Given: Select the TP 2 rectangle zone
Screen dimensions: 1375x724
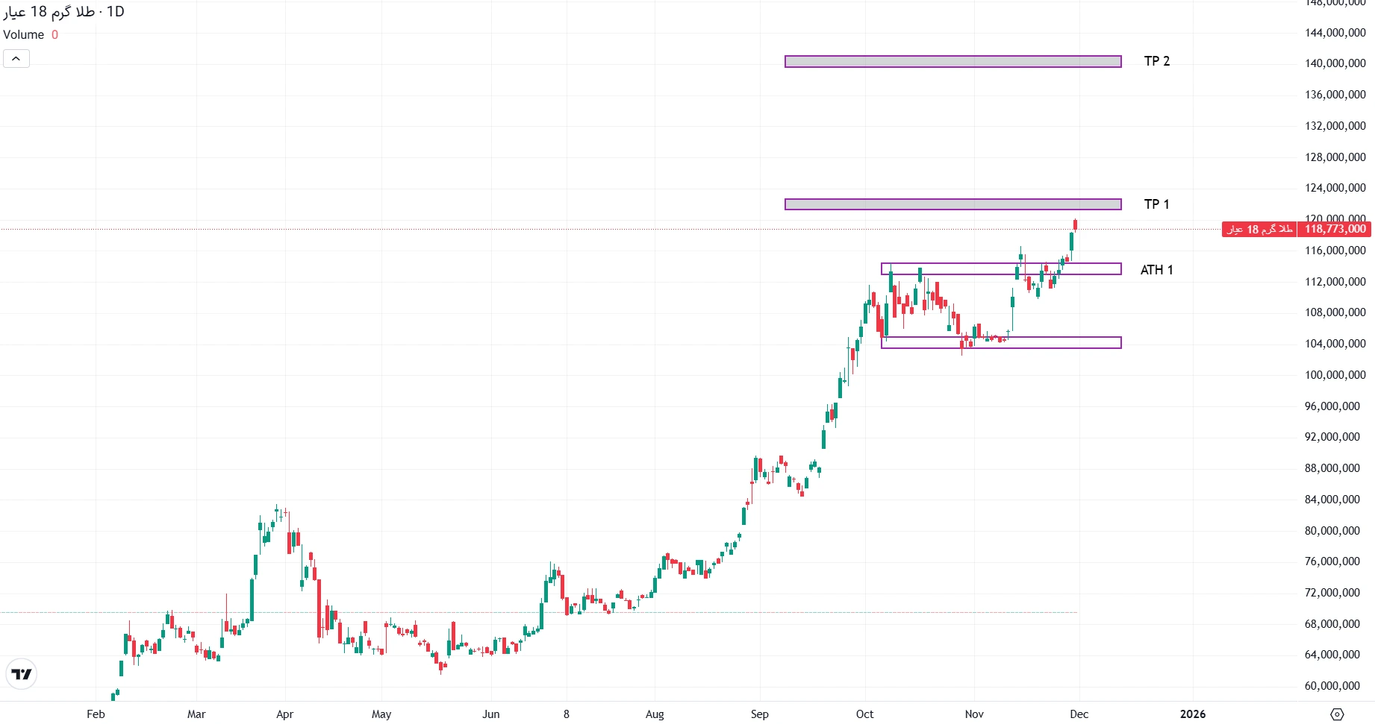Looking at the screenshot, I should click(x=952, y=62).
